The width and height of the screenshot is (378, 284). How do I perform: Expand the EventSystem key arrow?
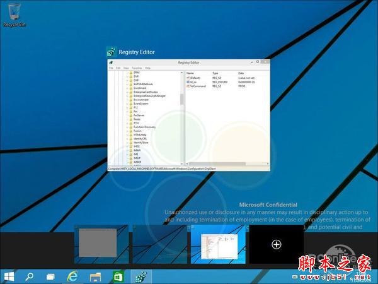pos(127,104)
